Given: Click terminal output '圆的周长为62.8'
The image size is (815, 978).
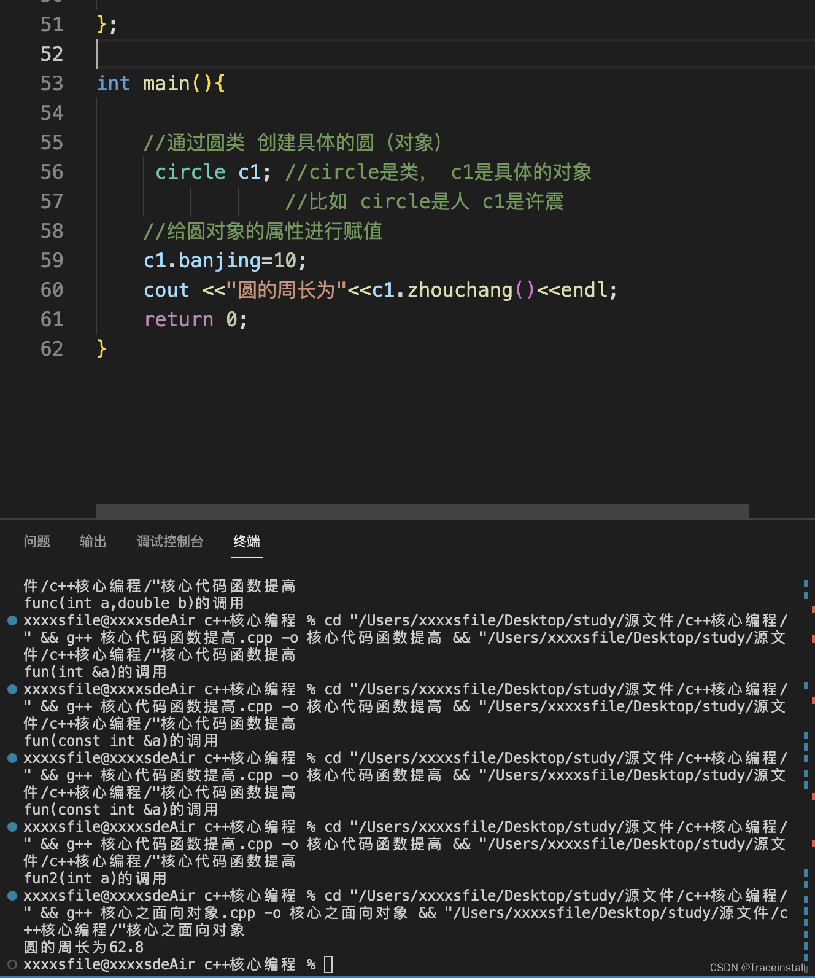Looking at the screenshot, I should [83, 947].
